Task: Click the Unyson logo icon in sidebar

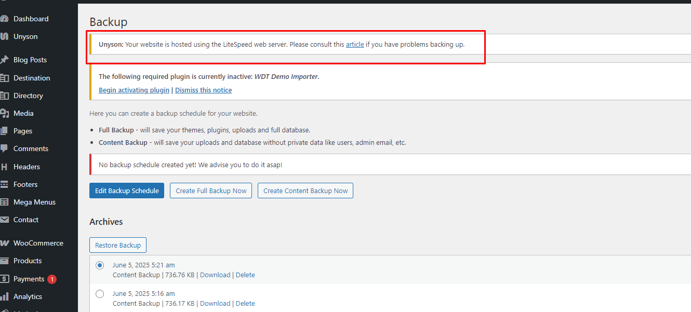Action: coord(4,36)
